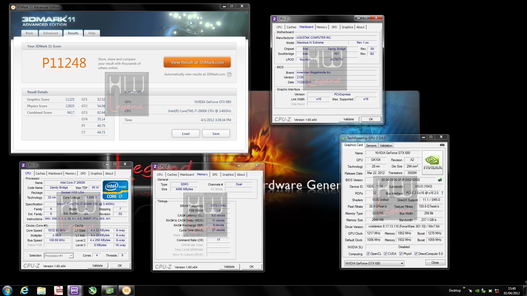The height and width of the screenshot is (296, 527).
Task: Click the Desktop toolbar label
Action: [455, 291]
